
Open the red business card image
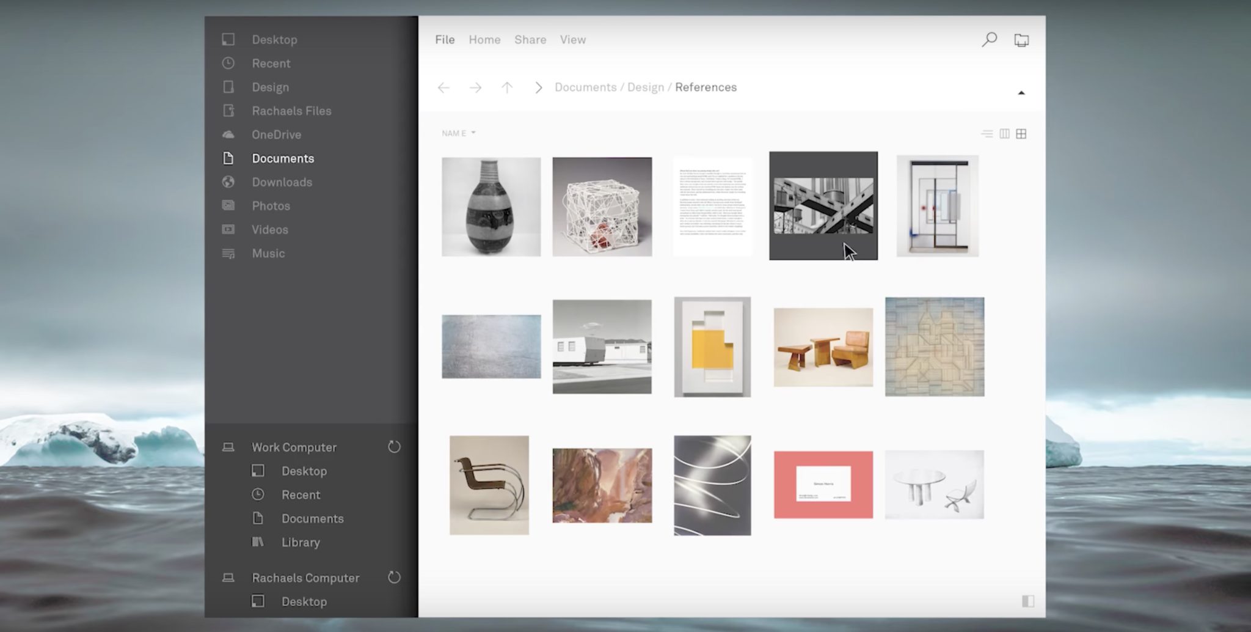[823, 484]
